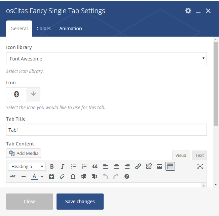Align text right
This screenshot has height=216, width=219.
click(127, 166)
